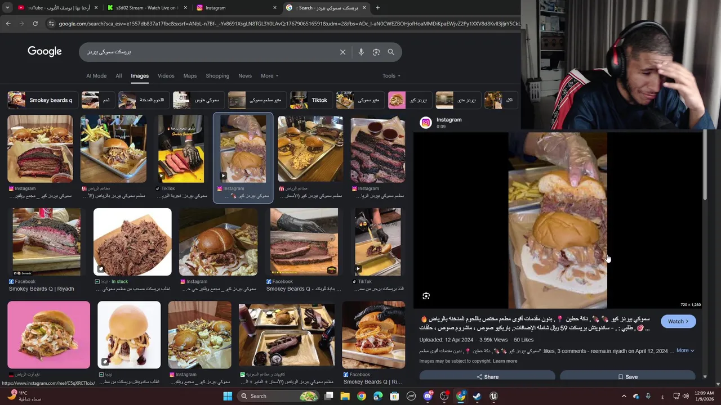This screenshot has width=721, height=405.
Task: Expand the More search filters dropdown
Action: (269, 76)
